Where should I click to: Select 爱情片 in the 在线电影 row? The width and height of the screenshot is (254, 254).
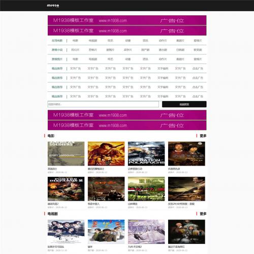[x=198, y=41]
